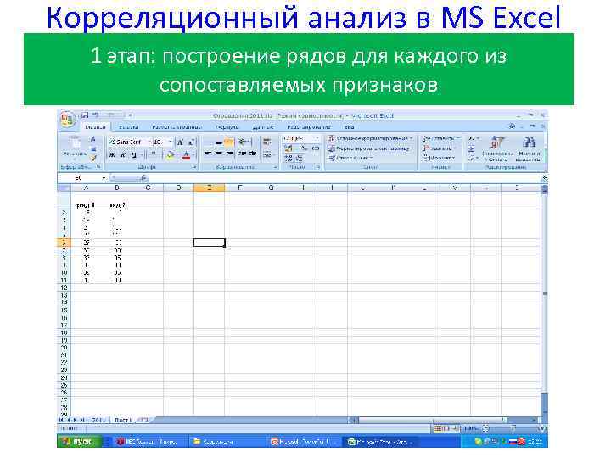Open the Customize Quick Access Toolbar arrow
This screenshot has width=611, height=458.
pyautogui.click(x=130, y=115)
